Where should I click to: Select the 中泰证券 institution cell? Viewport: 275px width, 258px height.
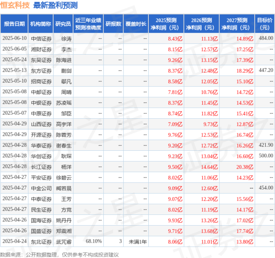pos(41,199)
